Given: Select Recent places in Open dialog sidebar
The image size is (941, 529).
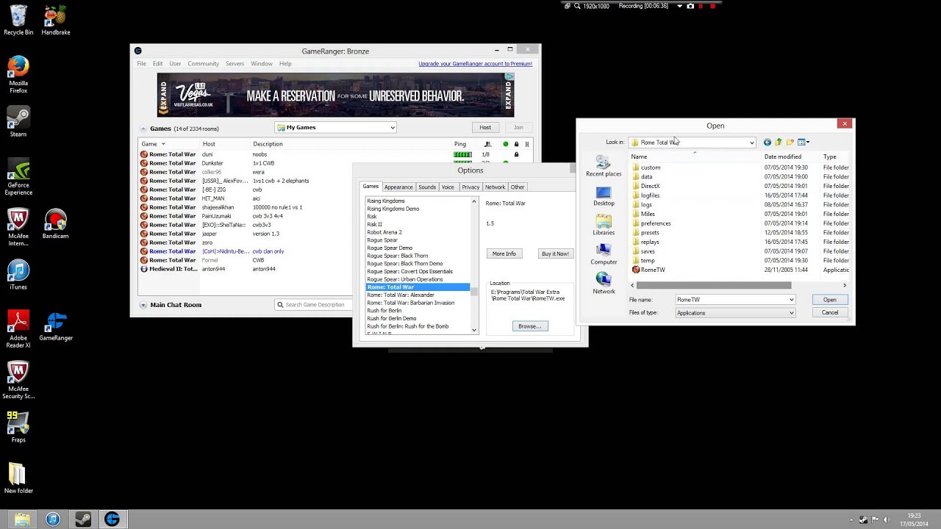Looking at the screenshot, I should pyautogui.click(x=604, y=166).
